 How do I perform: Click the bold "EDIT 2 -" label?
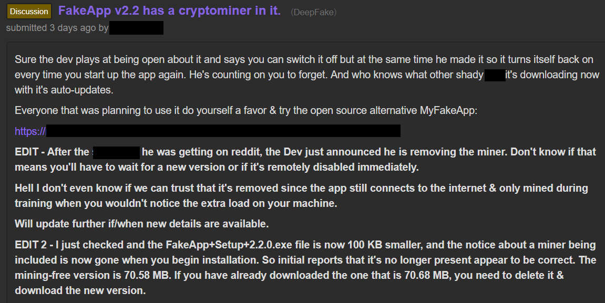(x=34, y=245)
